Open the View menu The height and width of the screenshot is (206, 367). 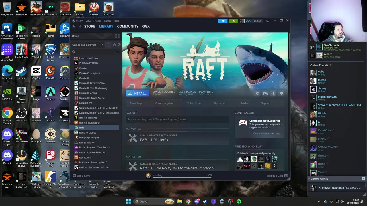click(x=88, y=21)
